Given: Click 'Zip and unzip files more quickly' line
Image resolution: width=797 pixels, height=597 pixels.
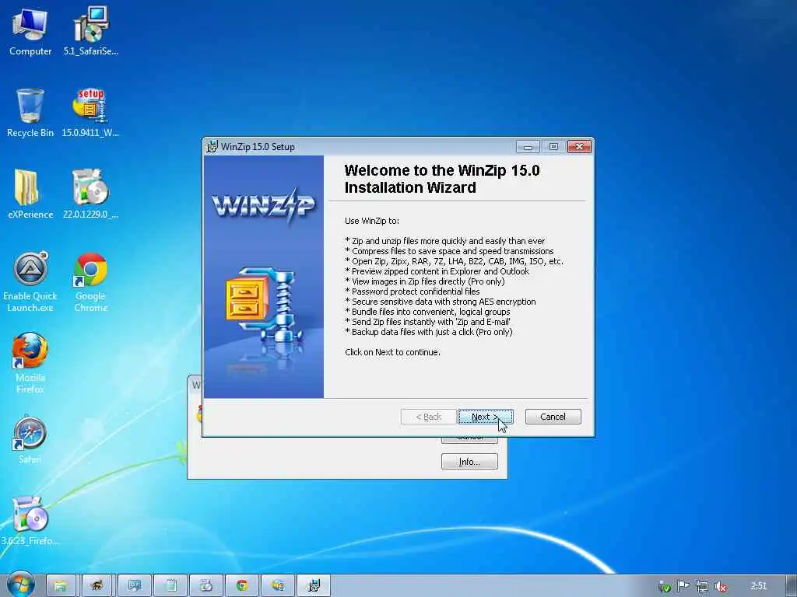Looking at the screenshot, I should 444,241.
